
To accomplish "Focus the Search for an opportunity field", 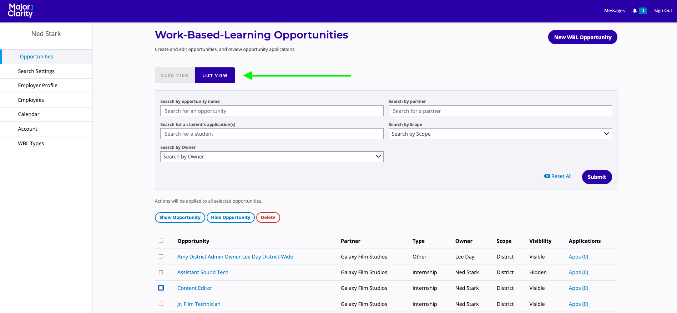I will 272,111.
